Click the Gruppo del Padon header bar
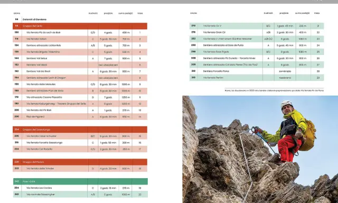Viewport: 338px width, 203px height. (80, 162)
